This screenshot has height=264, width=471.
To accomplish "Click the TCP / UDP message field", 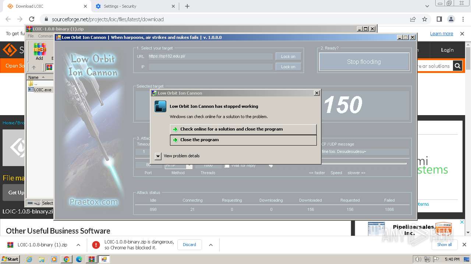I will click(365, 151).
